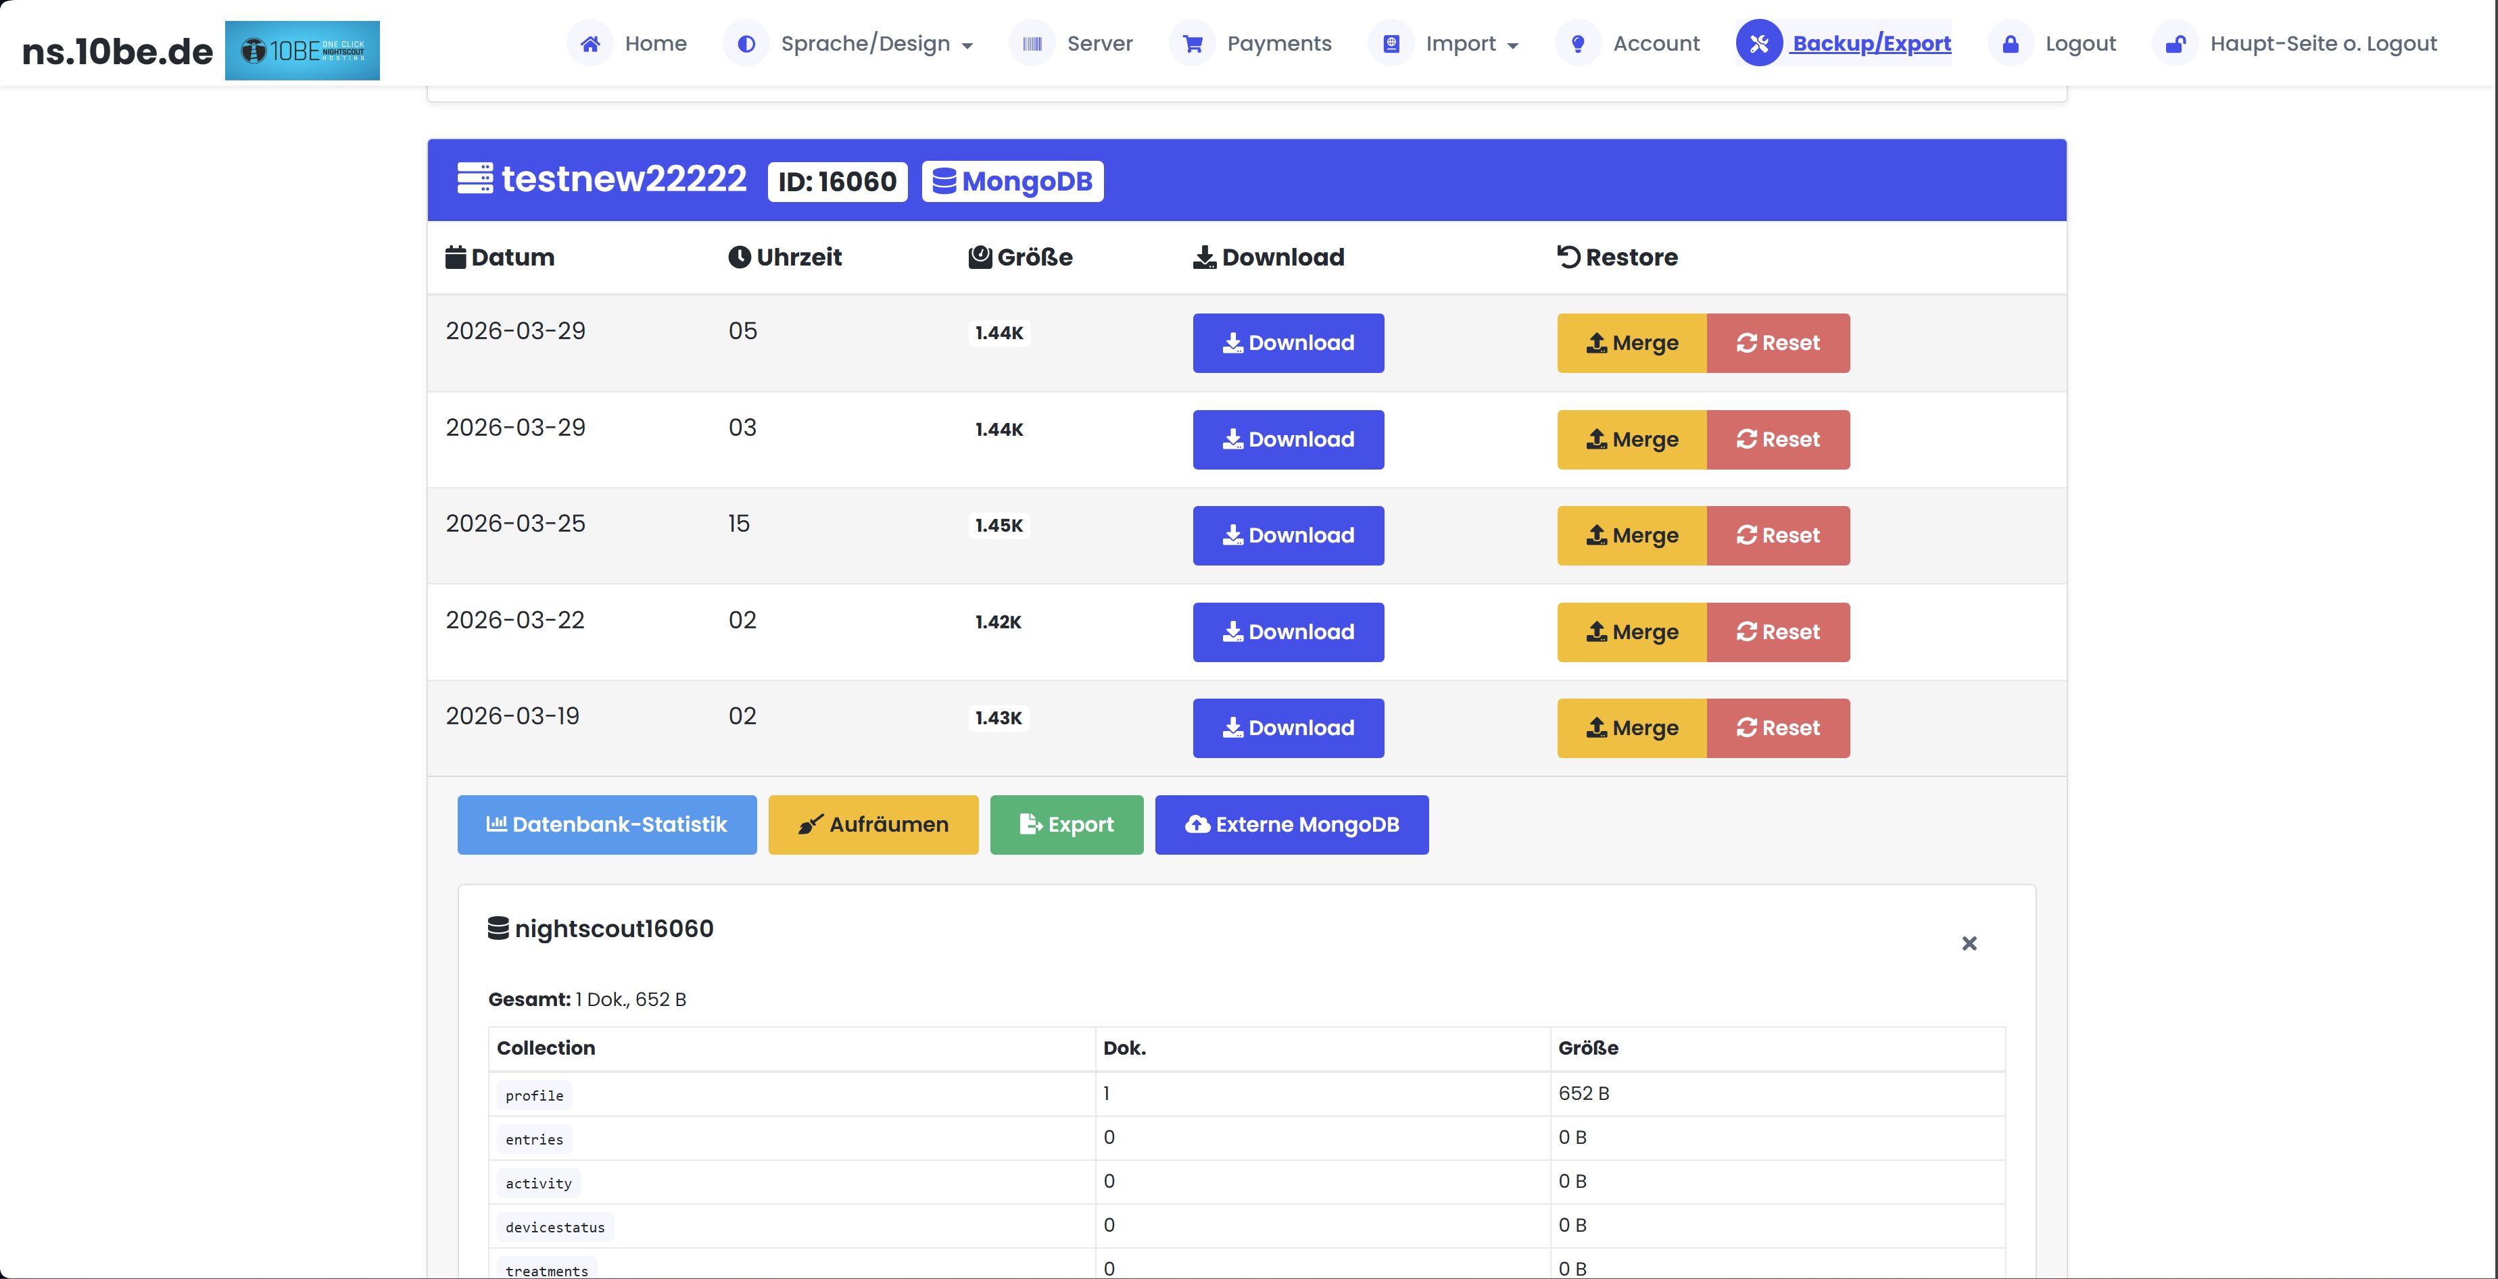Image resolution: width=2498 pixels, height=1279 pixels.
Task: Click the Payments shopping cart icon
Action: [x=1193, y=44]
